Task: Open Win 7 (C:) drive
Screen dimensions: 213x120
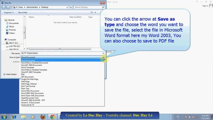Action: [13, 43]
